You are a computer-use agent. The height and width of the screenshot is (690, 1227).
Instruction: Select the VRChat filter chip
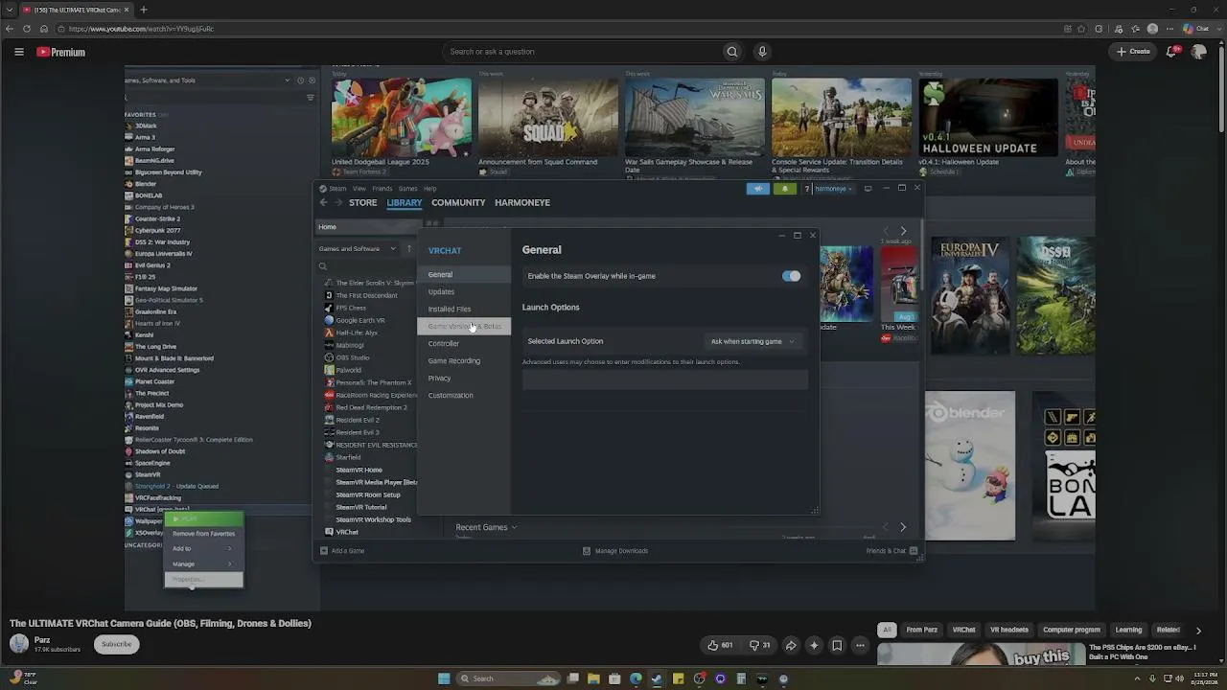[x=963, y=630]
